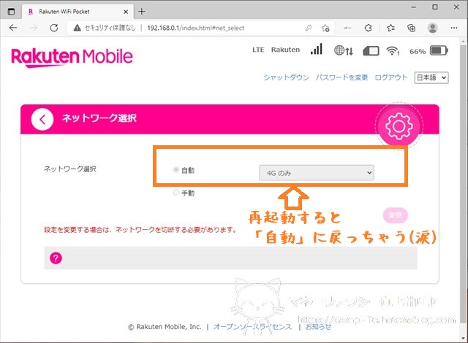Screen dimensions: 468x343
Task: Open the 4G のみ network mode dropdown
Action: tap(317, 173)
